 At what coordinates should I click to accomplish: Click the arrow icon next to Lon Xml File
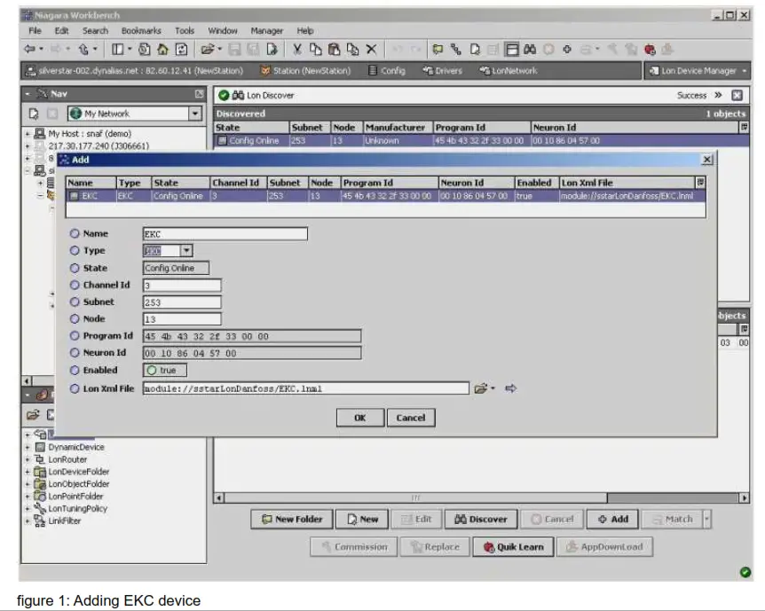tap(511, 388)
